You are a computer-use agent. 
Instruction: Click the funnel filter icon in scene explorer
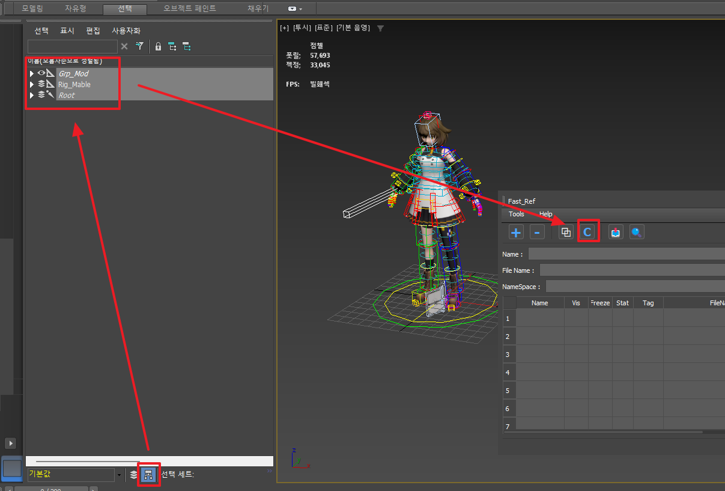tap(139, 46)
